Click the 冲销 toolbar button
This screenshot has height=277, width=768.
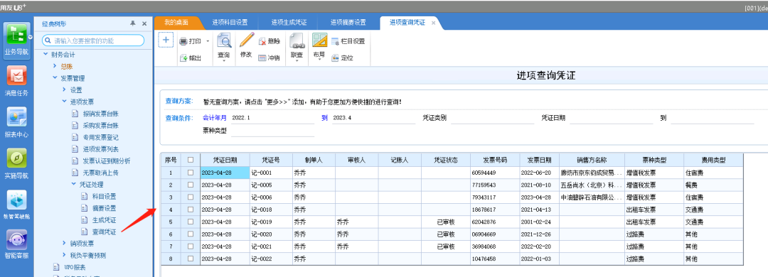270,58
